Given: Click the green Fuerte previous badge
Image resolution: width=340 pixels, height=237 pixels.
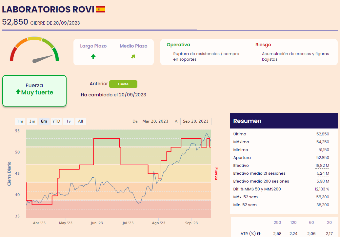Looking at the screenshot, I should coord(123,84).
